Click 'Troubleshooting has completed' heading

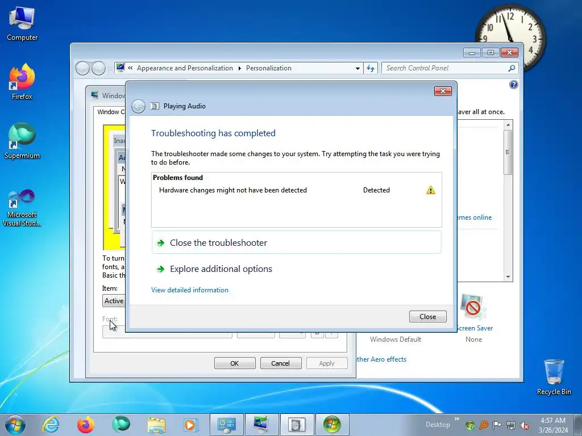pos(213,133)
